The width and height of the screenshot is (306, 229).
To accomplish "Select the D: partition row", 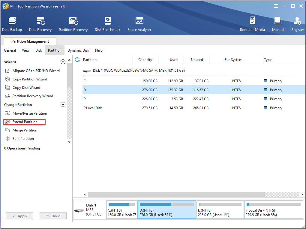I will click(x=193, y=90).
